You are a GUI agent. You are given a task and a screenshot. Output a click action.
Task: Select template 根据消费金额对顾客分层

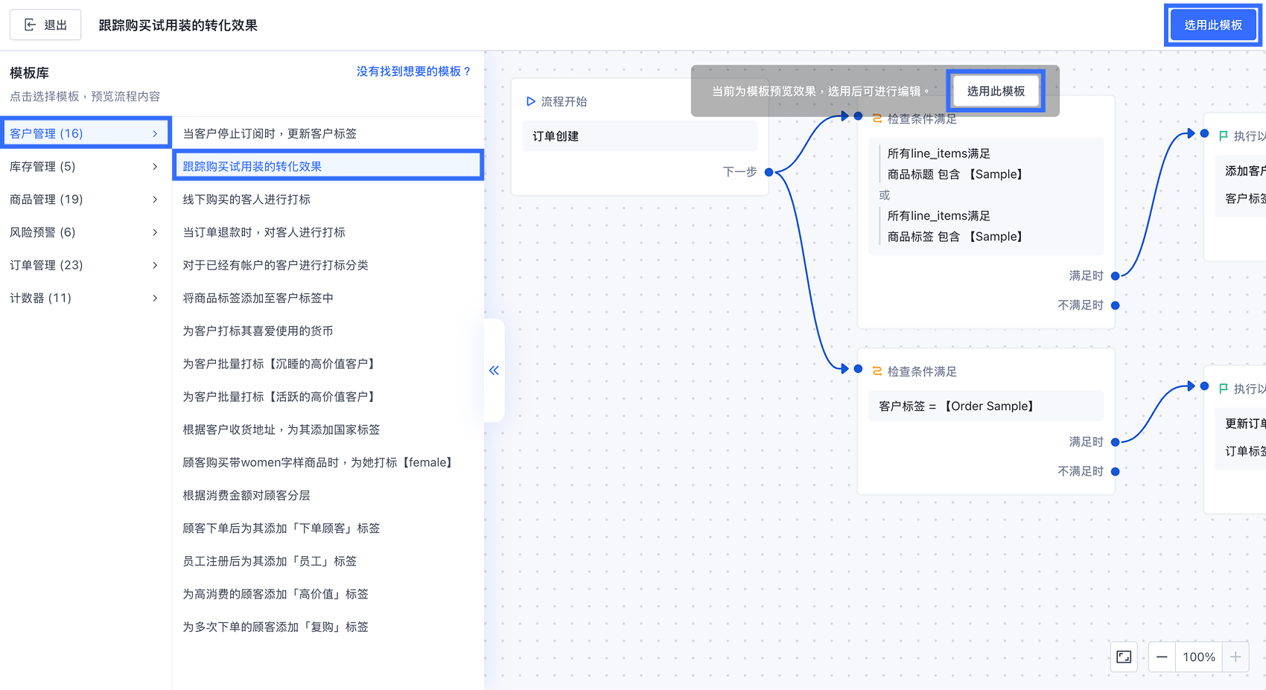(328, 495)
